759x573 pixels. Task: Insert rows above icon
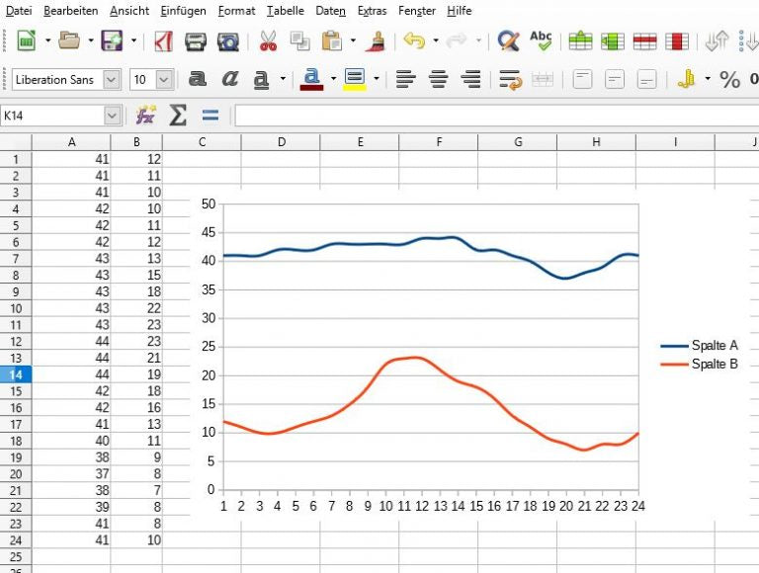click(580, 41)
